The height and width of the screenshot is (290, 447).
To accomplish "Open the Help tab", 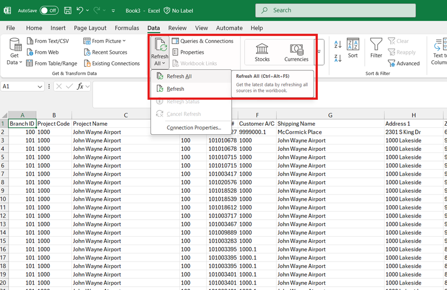I will [x=257, y=28].
